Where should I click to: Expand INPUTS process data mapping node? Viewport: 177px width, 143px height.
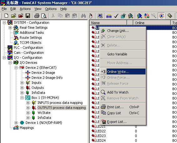point(28,103)
